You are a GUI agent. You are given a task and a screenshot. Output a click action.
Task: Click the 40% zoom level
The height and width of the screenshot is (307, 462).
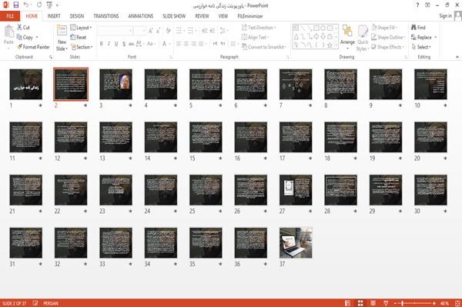[444, 303]
